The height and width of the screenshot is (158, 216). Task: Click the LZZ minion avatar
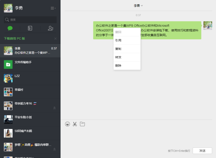(8, 78)
